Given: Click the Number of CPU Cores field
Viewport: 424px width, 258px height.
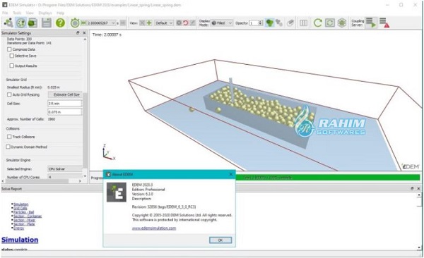Looking at the screenshot, I should click(65, 177).
